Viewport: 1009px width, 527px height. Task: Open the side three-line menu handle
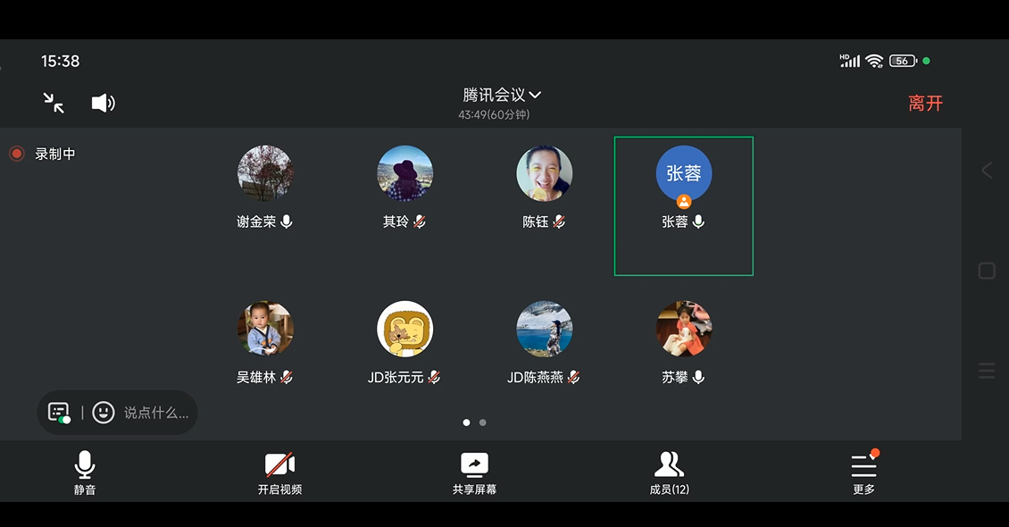click(x=986, y=371)
